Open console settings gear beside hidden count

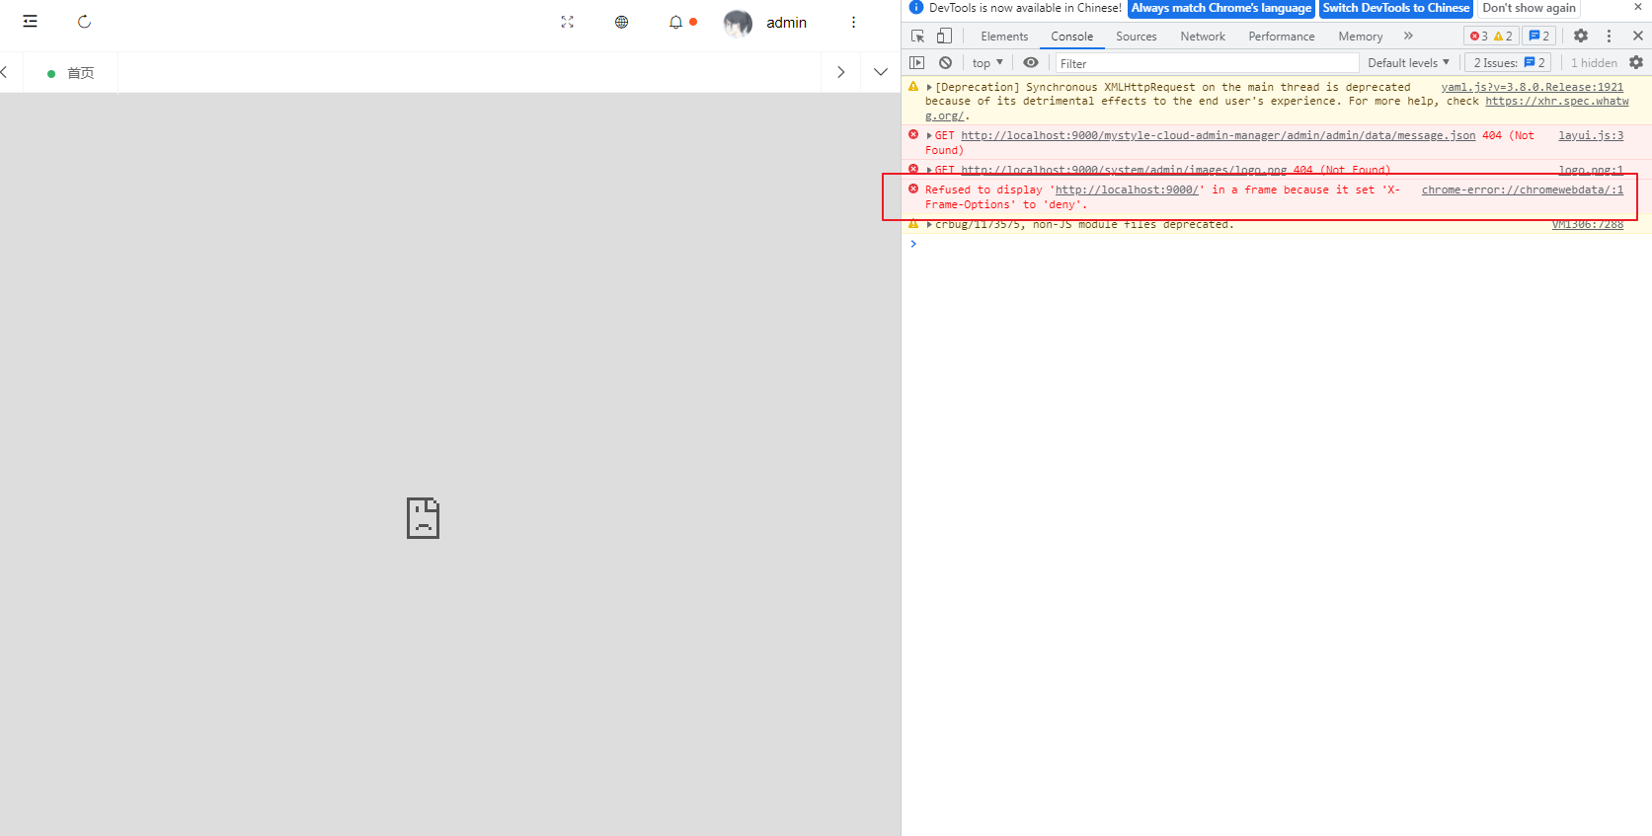pyautogui.click(x=1636, y=63)
